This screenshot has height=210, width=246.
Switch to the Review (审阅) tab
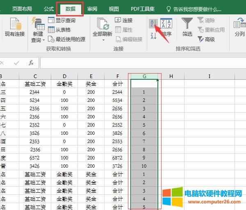pos(92,9)
